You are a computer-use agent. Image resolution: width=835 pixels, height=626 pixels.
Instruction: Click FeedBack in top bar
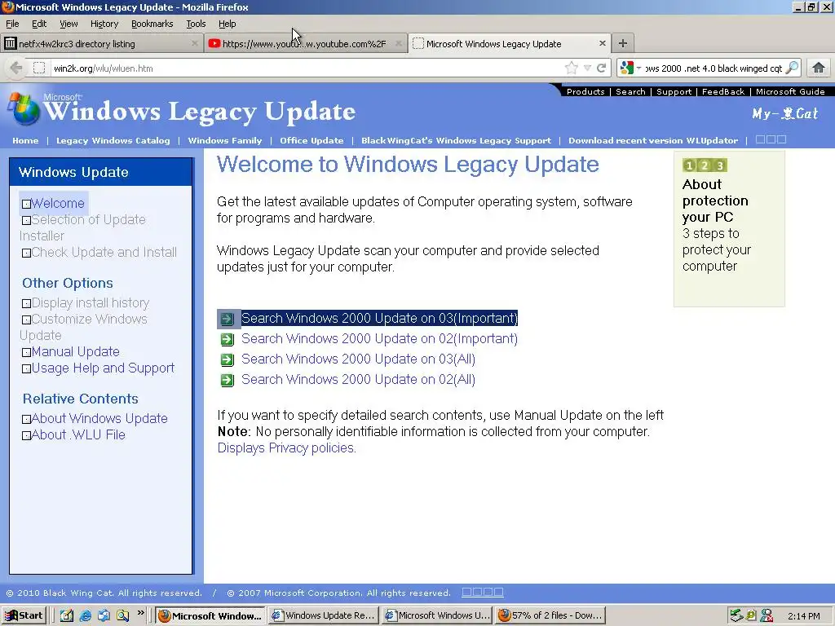pos(723,91)
